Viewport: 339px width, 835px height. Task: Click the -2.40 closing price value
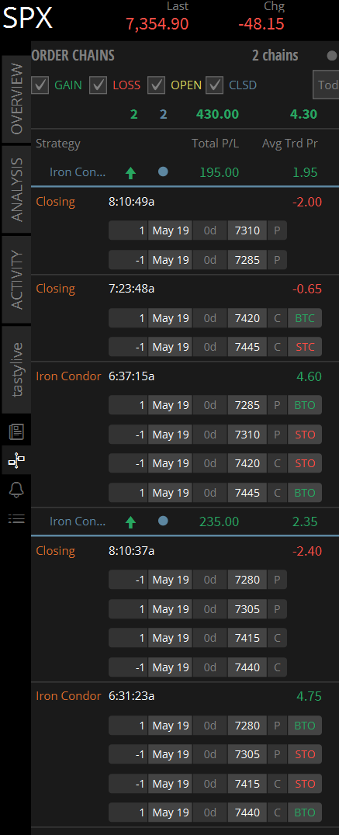pos(307,551)
